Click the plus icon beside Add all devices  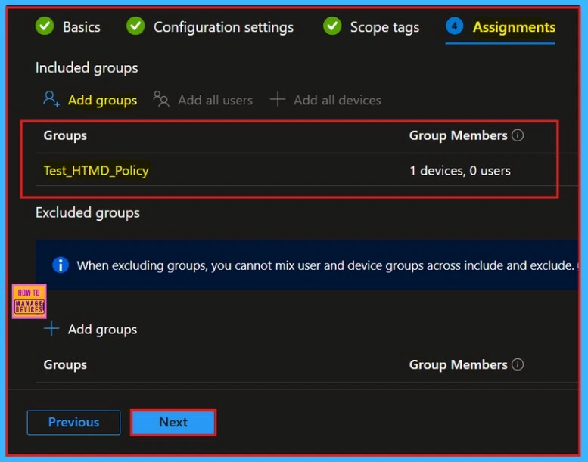point(278,99)
